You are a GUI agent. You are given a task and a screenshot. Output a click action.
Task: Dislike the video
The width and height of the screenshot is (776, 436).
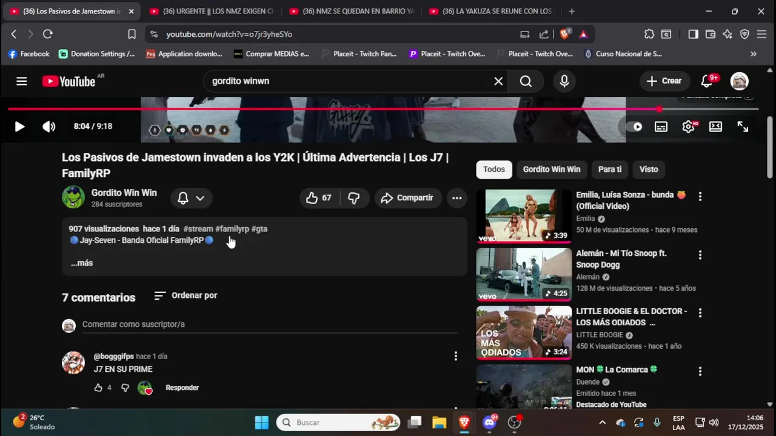click(354, 198)
